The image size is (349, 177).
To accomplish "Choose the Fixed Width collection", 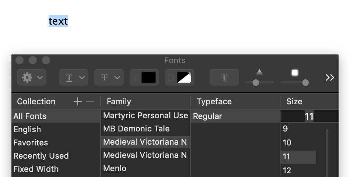I will 36,169.
